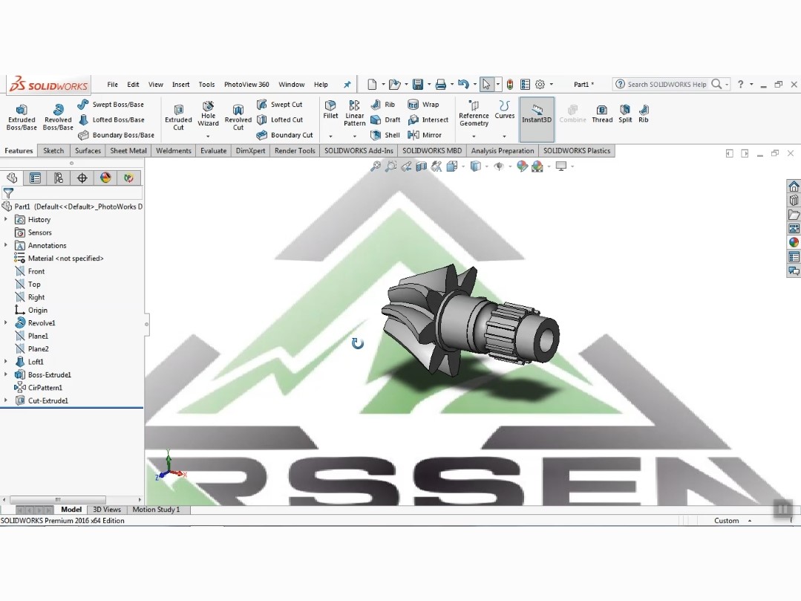The height and width of the screenshot is (601, 801).
Task: Select the Split tool
Action: click(x=625, y=113)
